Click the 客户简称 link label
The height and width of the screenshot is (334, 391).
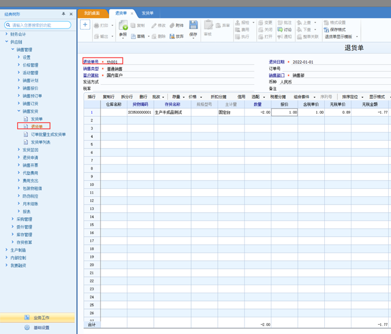91,76
